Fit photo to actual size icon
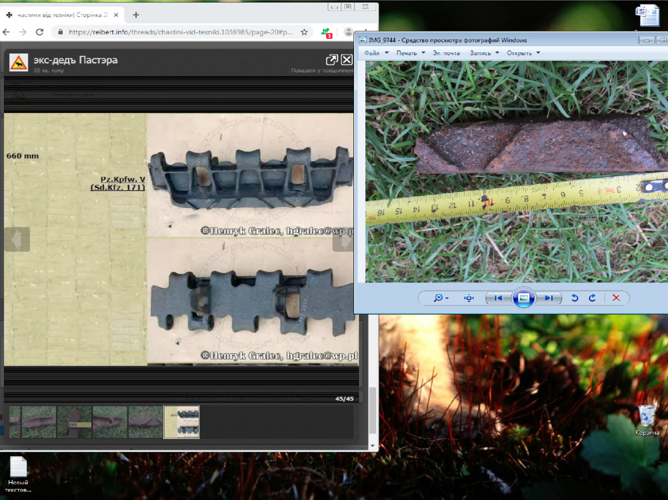The height and width of the screenshot is (500, 668). pyautogui.click(x=469, y=298)
